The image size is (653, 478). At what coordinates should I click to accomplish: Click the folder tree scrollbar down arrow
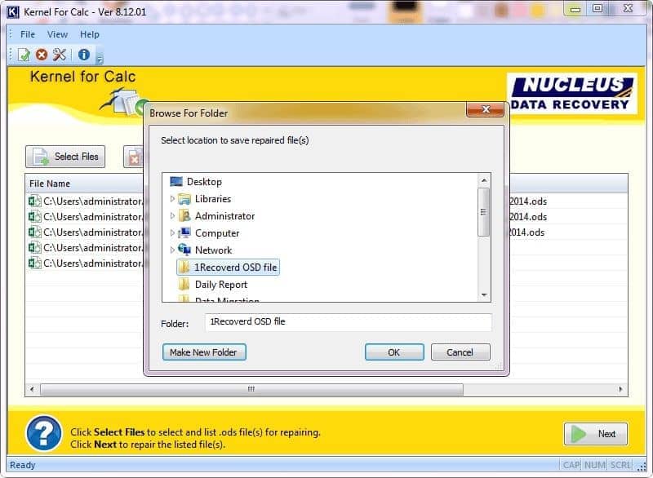click(484, 294)
